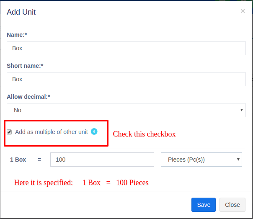Click the arrow on the 'No' select box
Screen dimensions: 253x219
242,110
